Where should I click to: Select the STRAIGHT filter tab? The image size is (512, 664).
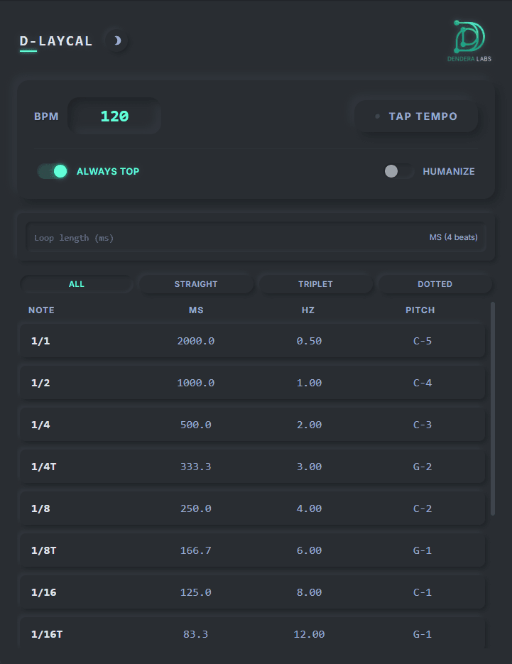[x=196, y=284]
